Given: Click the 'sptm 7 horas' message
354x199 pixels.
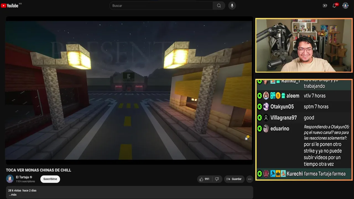Looking at the screenshot, I should [x=316, y=107].
